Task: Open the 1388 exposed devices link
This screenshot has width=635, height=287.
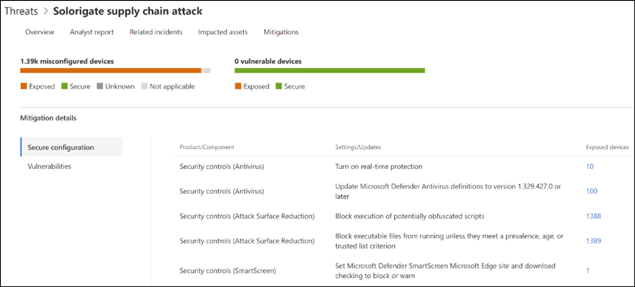Action: tap(593, 216)
